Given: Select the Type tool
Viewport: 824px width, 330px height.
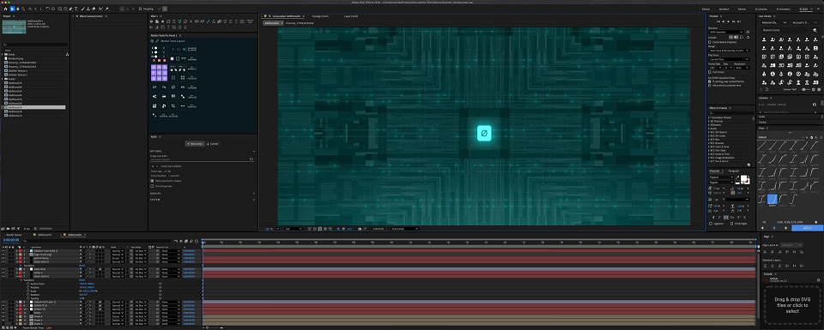Looking at the screenshot, I should tap(76, 9).
